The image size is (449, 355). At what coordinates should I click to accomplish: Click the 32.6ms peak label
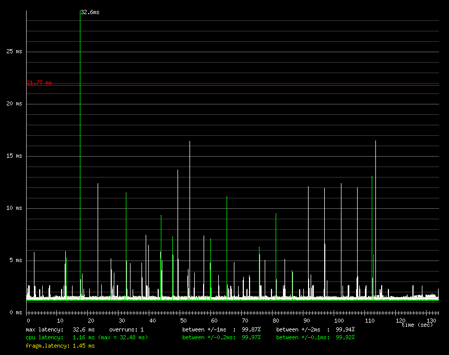89,11
